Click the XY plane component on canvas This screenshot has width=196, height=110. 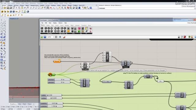pos(148,76)
